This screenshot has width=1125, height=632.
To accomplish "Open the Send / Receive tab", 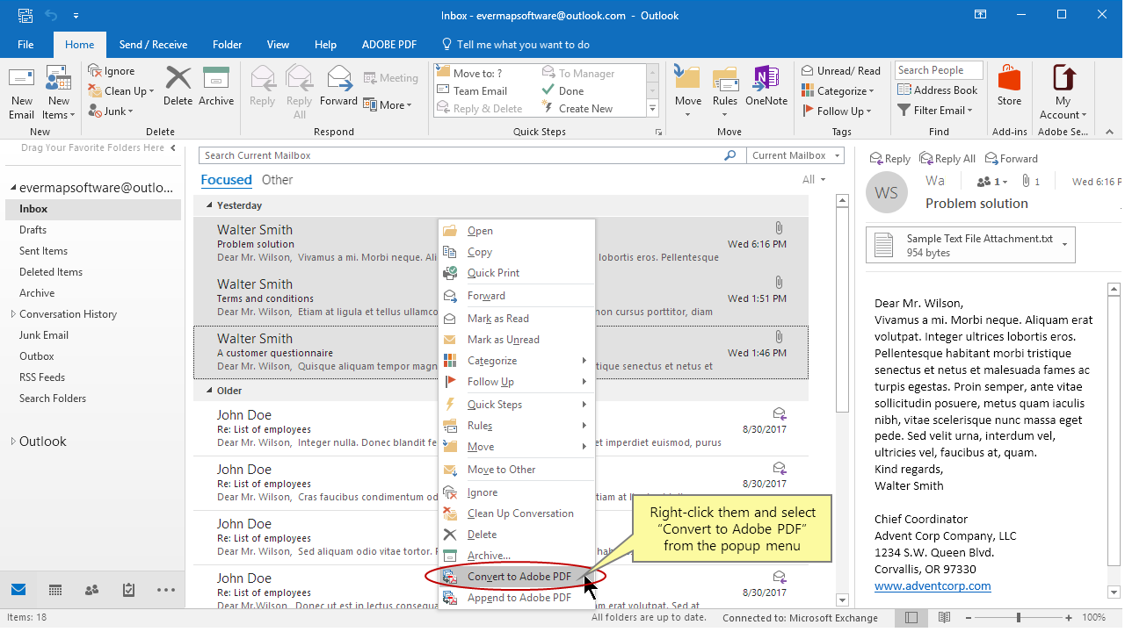I will (154, 45).
